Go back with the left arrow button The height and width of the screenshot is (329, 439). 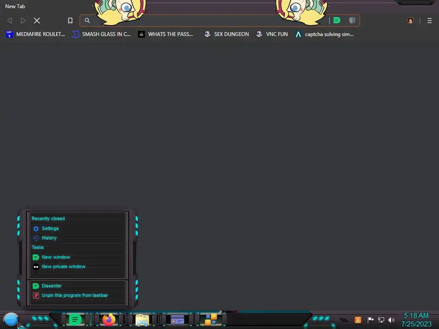click(9, 21)
